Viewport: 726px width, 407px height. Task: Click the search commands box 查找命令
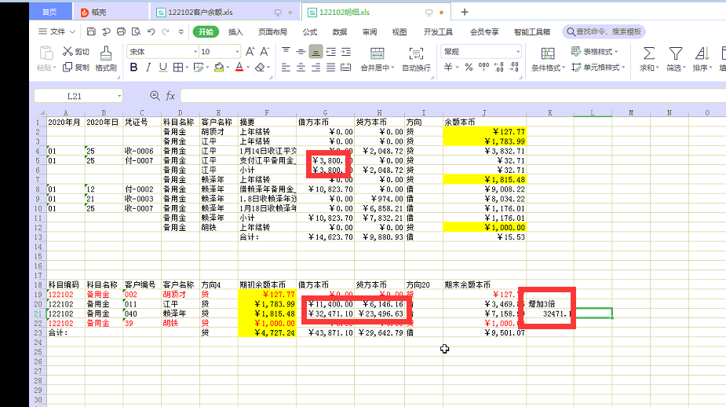(604, 31)
